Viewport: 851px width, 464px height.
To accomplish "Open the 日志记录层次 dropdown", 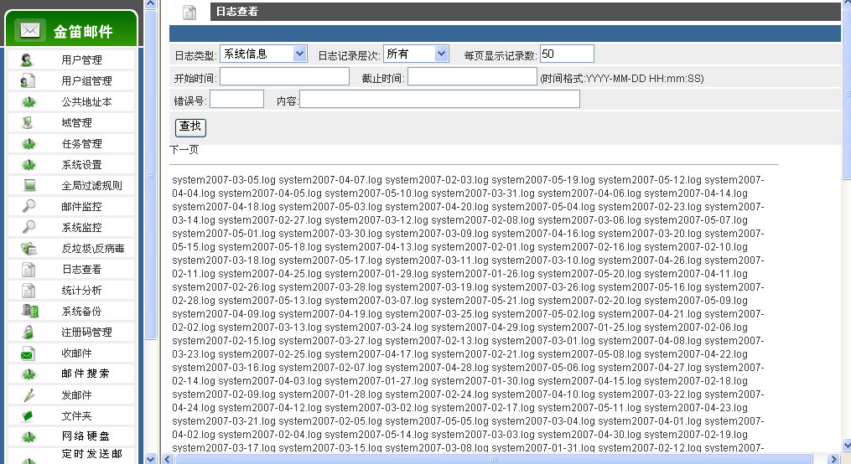I will (x=417, y=54).
